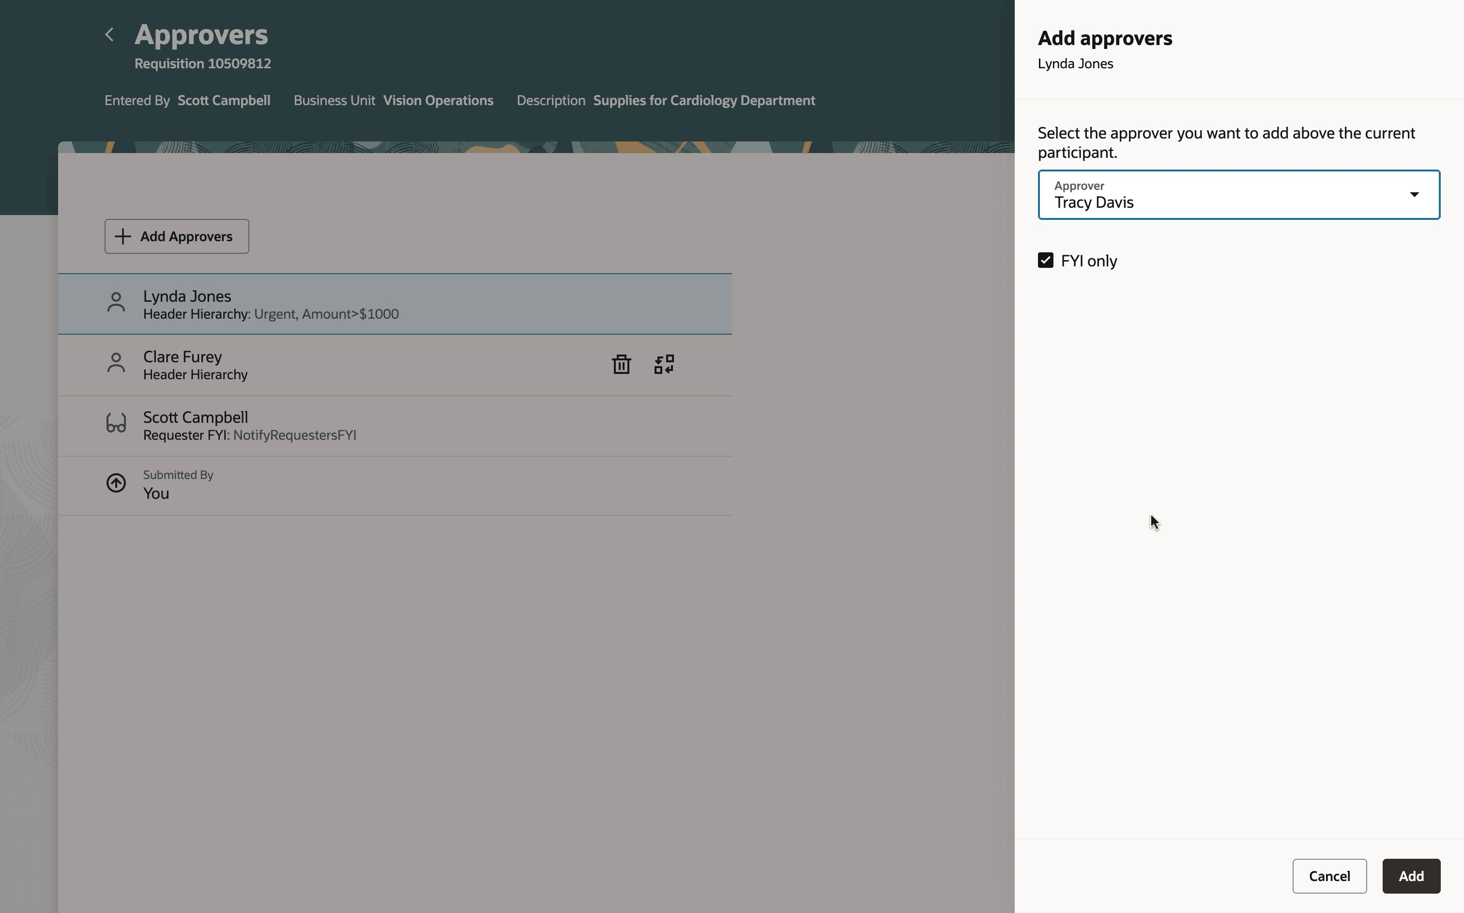Select the Lynda Jones approver row

point(395,304)
